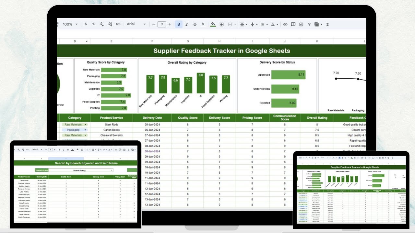Toggle Strikethrough in the search sheet toolbar
The width and height of the screenshot is (415, 233).
68,150
